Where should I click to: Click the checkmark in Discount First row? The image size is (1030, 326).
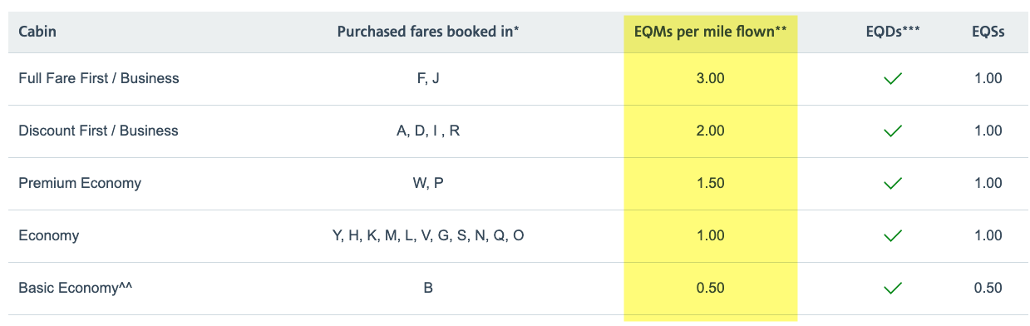(x=893, y=131)
